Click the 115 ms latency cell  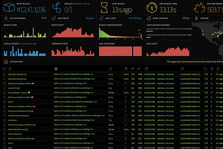(111, 93)
